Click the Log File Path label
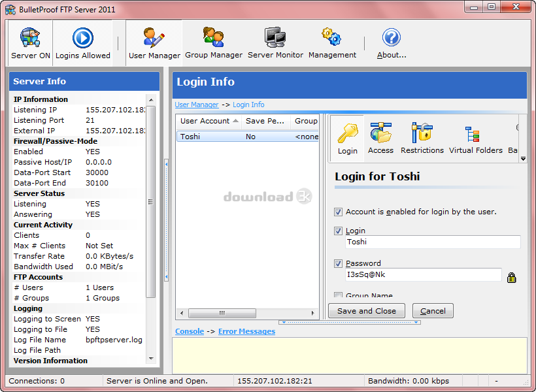This screenshot has width=536, height=392. [37, 350]
